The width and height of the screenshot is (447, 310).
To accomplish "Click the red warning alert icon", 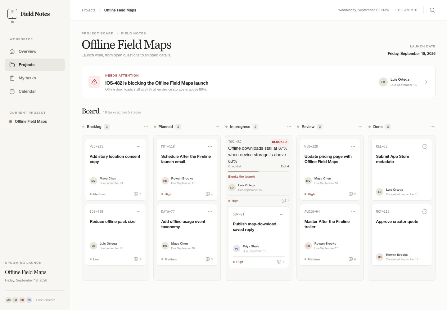I will 94,82.
